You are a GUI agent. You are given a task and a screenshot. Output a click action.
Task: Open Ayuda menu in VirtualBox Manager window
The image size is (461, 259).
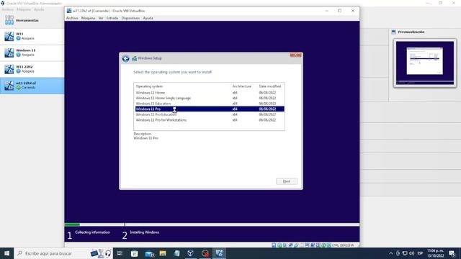tap(39, 9)
